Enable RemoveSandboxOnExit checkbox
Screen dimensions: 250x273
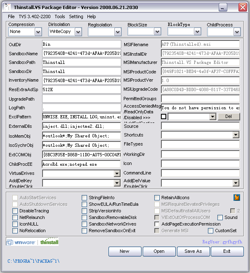[x=84, y=231]
